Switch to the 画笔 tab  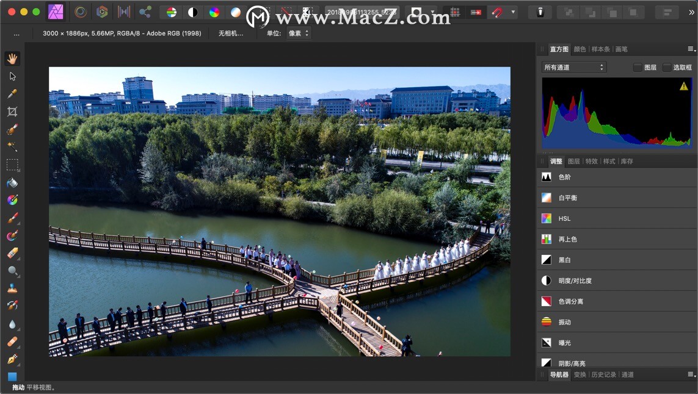(x=622, y=49)
